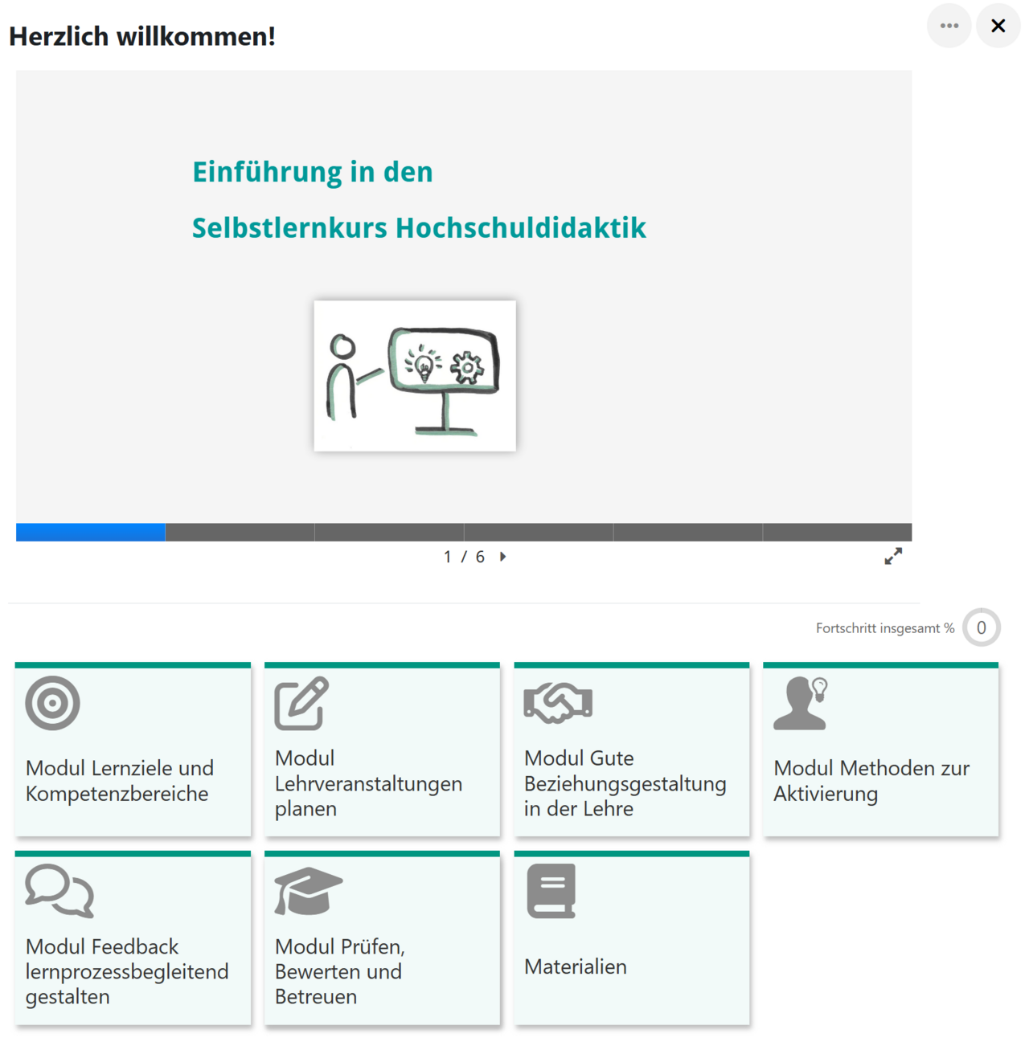Viewport: 1029px width, 1046px height.
Task: Click the pencil edit icon for Lehrveranstaltungen
Action: coord(301,703)
